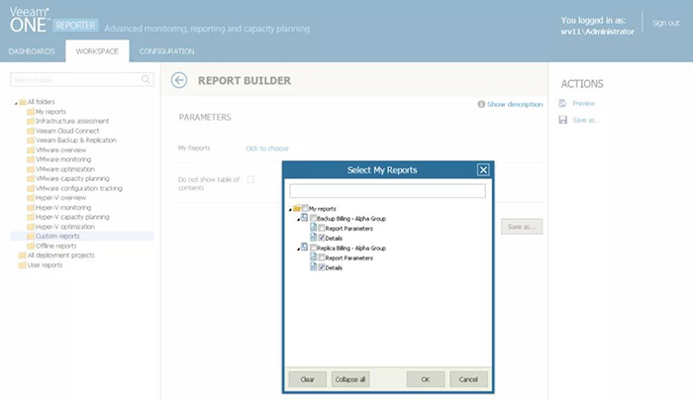Open the Configuration tab
This screenshot has width=693, height=400.
click(x=166, y=50)
